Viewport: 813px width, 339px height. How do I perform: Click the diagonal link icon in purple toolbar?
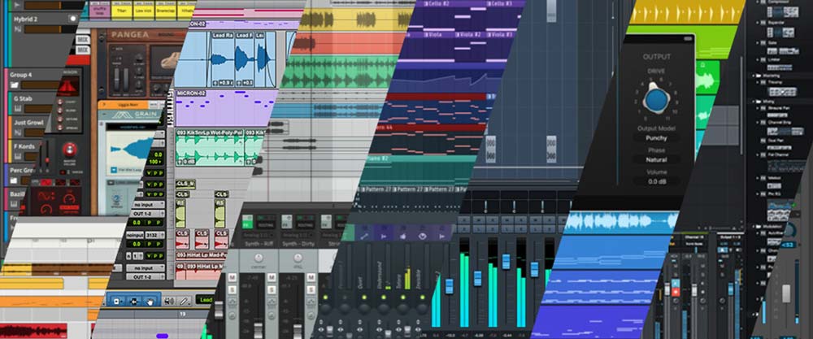coord(364,236)
